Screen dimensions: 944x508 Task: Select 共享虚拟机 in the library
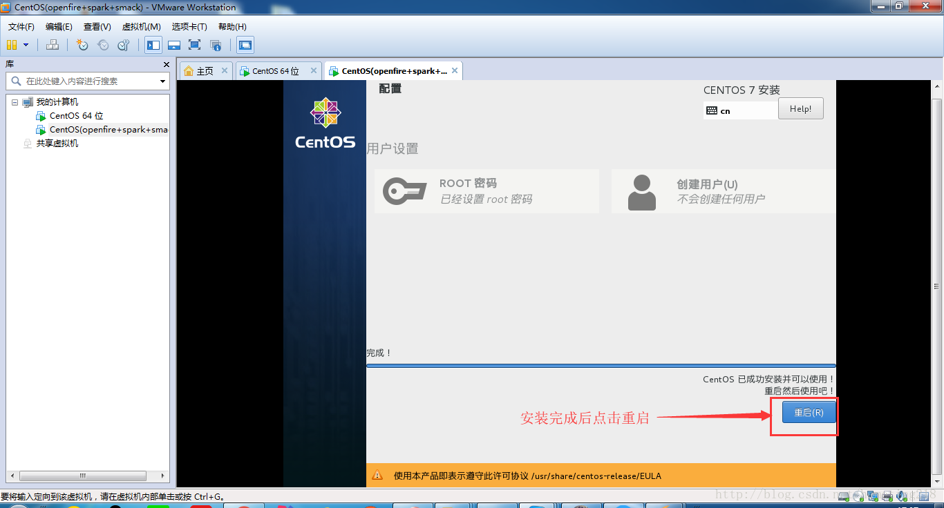click(57, 144)
